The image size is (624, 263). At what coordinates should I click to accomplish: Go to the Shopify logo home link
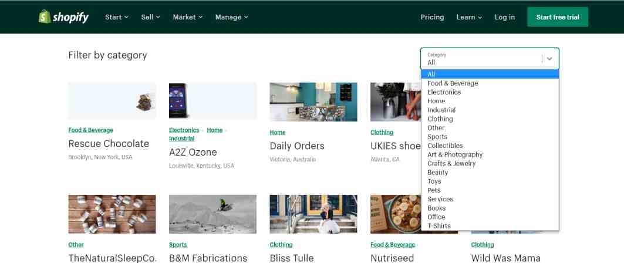[63, 17]
